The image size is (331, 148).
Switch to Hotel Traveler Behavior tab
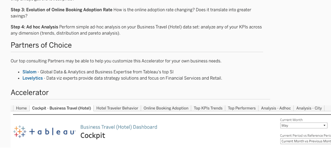(x=117, y=108)
